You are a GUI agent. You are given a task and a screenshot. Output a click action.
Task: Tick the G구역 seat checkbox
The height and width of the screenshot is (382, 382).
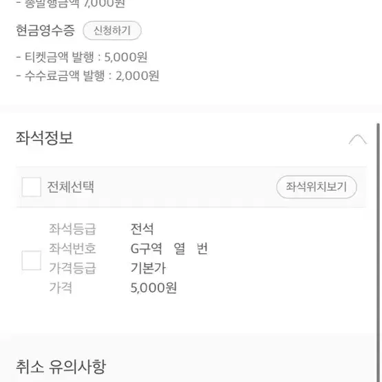[32, 260]
